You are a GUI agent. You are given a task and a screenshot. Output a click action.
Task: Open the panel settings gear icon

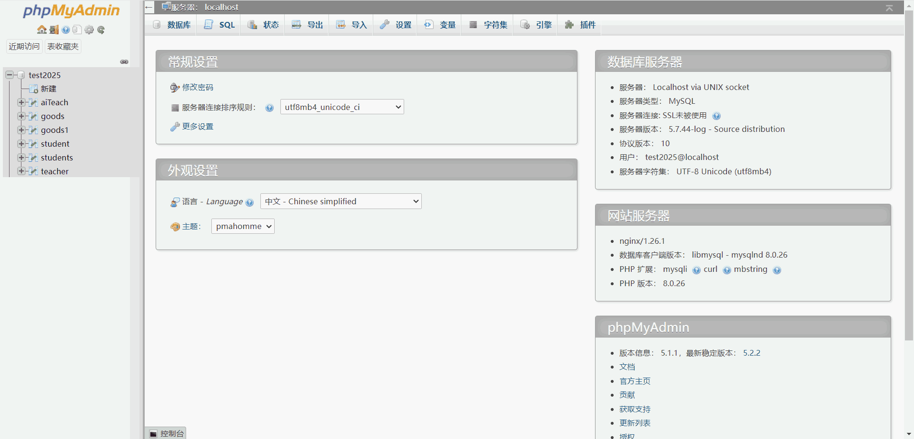(89, 30)
